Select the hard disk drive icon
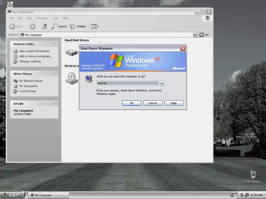266x199 pixels. (x=72, y=52)
